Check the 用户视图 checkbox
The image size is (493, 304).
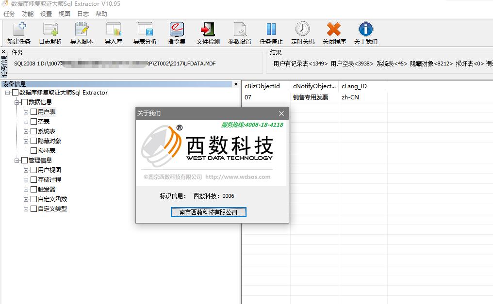tap(33, 170)
